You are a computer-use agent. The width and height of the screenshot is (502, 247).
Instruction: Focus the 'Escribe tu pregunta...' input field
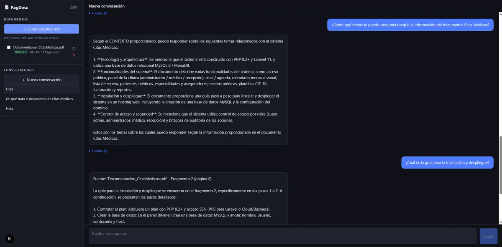point(283,236)
